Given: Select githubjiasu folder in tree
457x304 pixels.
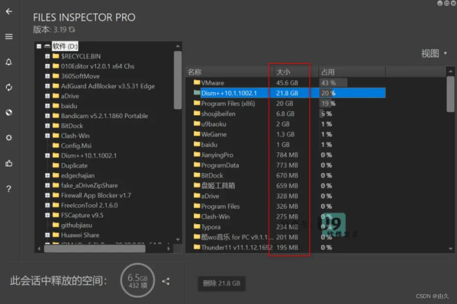Looking at the screenshot, I should (77, 225).
